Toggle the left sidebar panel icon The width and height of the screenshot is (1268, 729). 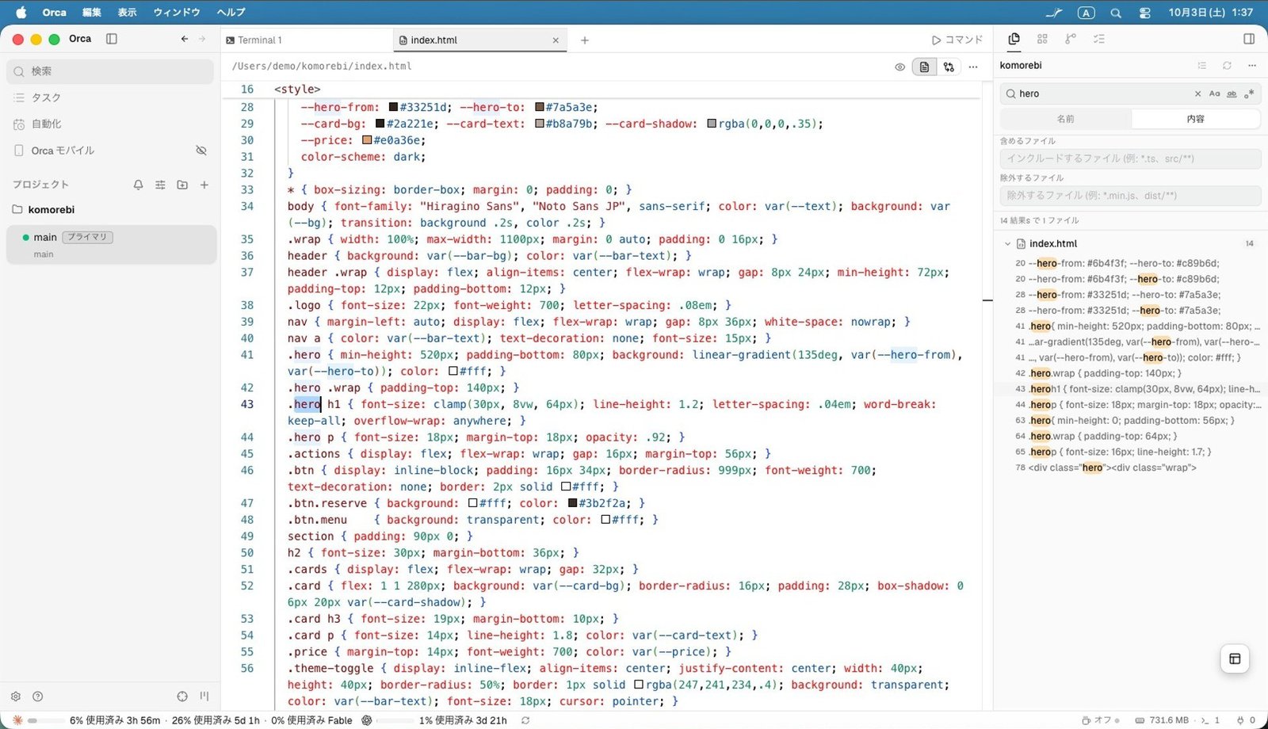pos(112,39)
